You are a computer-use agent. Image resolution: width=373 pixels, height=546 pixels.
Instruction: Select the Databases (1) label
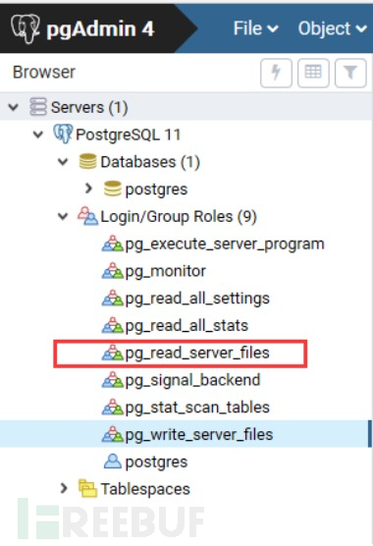pos(150,162)
